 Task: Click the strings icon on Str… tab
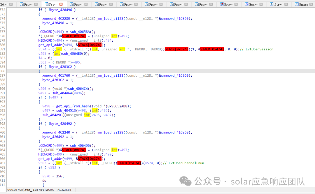point(272,4)
